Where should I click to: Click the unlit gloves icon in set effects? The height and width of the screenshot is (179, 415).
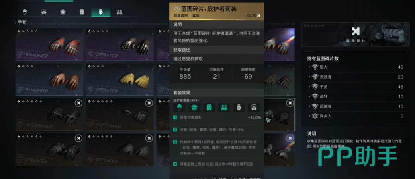click(x=239, y=107)
